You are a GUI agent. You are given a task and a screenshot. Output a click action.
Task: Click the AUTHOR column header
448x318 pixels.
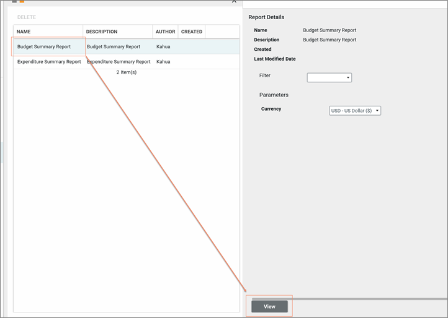[x=165, y=32]
